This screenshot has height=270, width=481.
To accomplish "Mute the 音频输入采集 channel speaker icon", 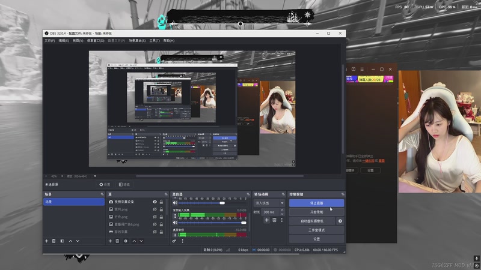I will coord(175,223).
